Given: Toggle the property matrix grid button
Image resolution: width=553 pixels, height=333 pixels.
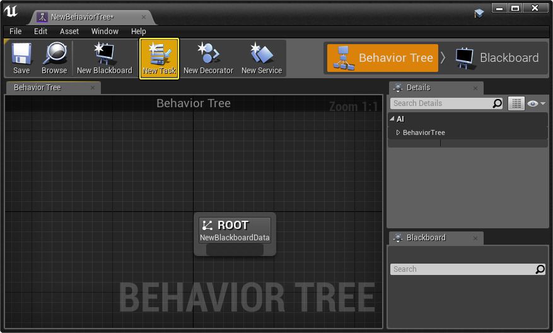Looking at the screenshot, I should click(x=516, y=103).
